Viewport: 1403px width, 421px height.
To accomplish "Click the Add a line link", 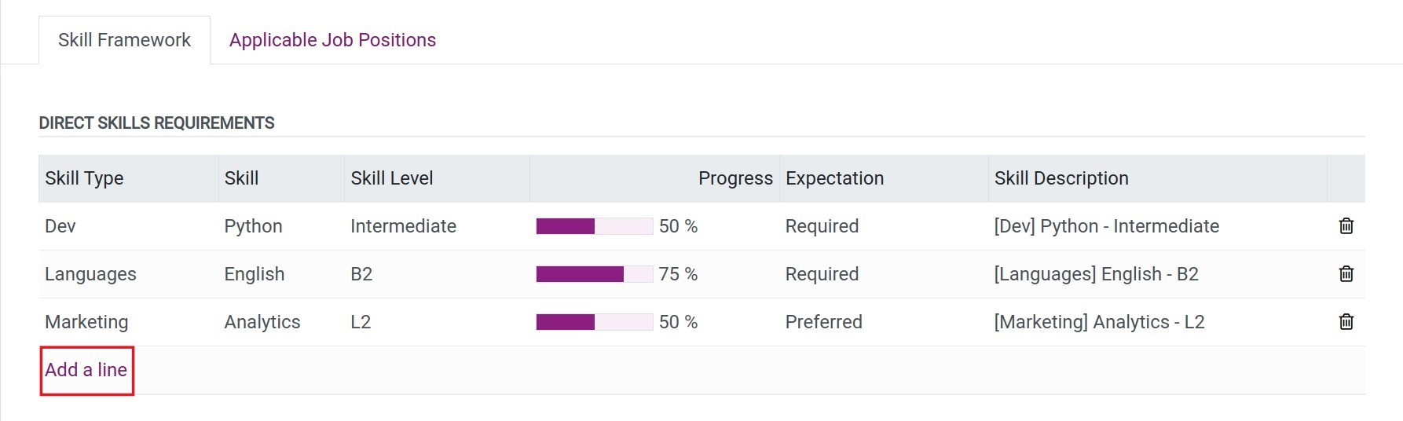I will pyautogui.click(x=86, y=370).
